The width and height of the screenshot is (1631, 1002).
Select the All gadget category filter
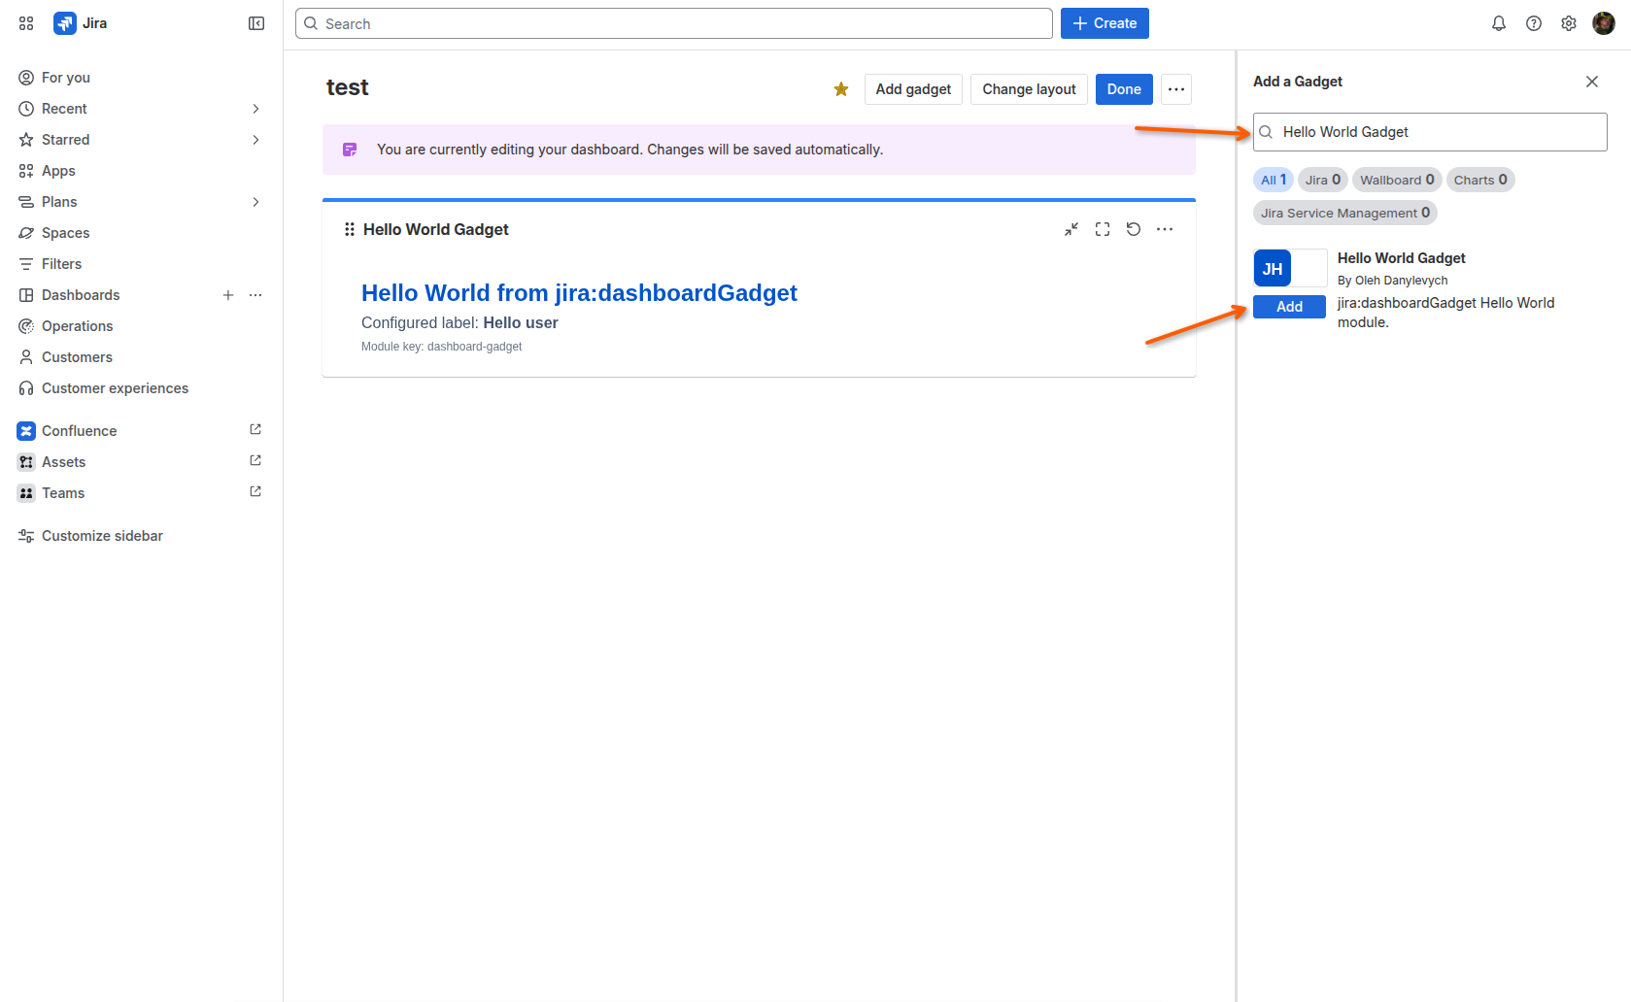pos(1274,180)
